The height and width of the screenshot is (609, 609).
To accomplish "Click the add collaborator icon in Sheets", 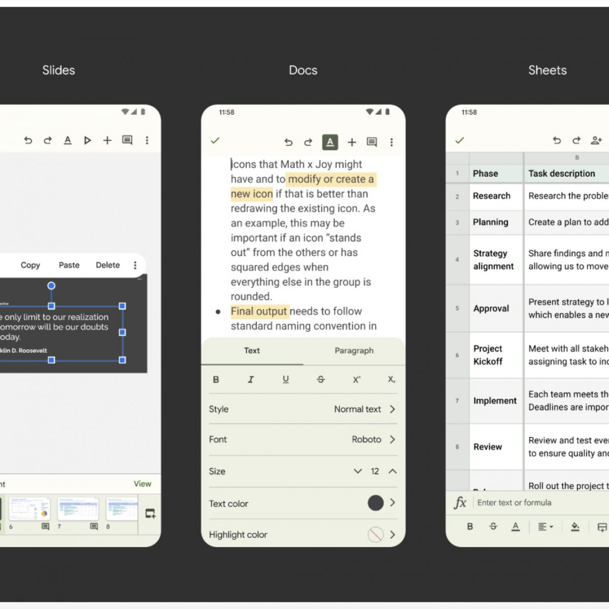I will 596,140.
